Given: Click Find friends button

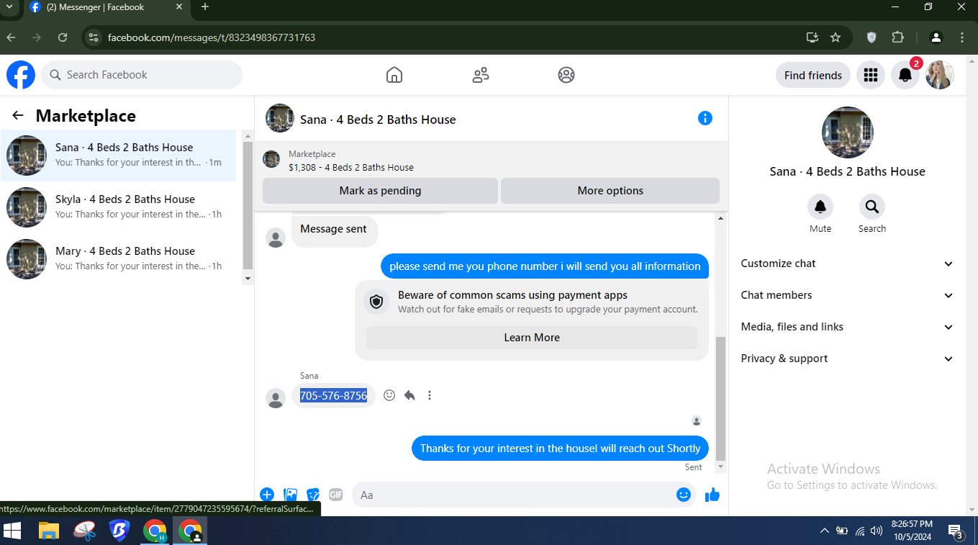Looking at the screenshot, I should coord(813,75).
